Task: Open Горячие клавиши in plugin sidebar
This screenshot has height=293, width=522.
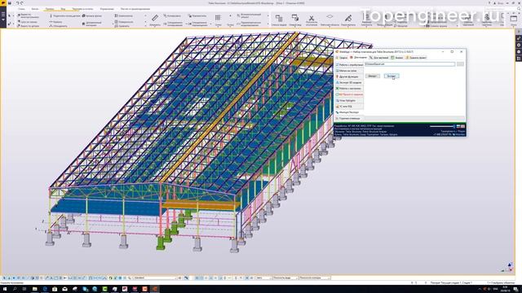Action: [349, 119]
